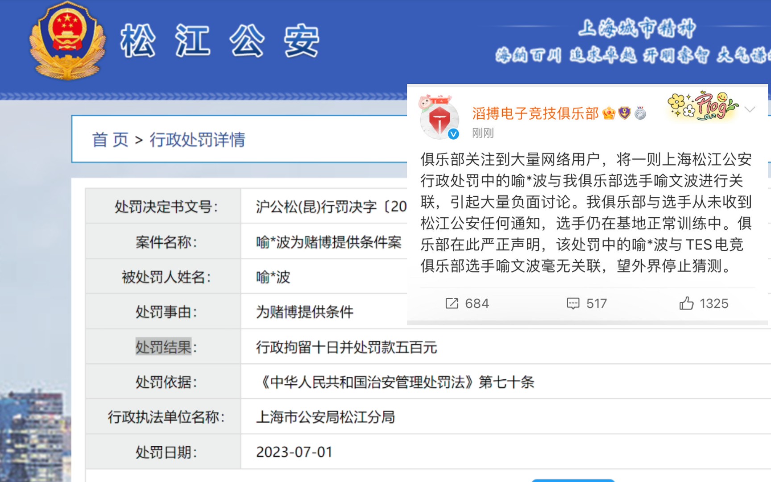Go to 首页 breadcrumb link
The height and width of the screenshot is (482, 771).
click(x=110, y=140)
